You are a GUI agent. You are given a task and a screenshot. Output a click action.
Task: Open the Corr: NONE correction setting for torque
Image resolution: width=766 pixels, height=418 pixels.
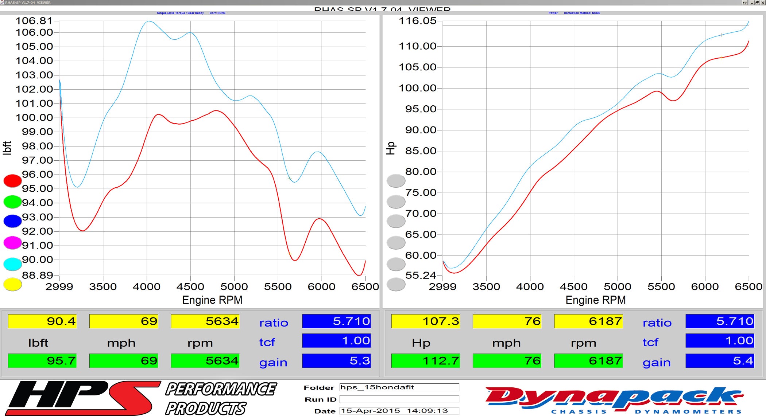point(217,13)
